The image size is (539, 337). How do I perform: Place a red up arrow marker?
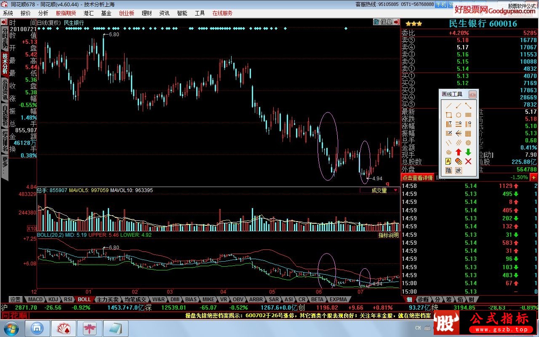pos(459,152)
